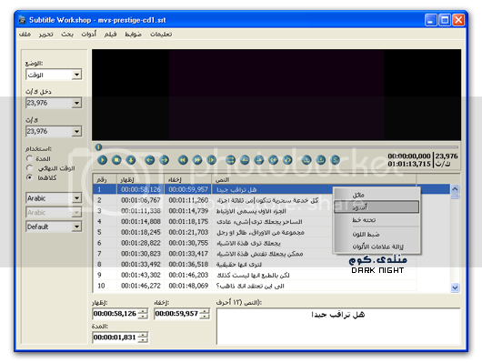Click the إظهار (show) column header
Viewport: 482px width, 363px height.
tap(140, 179)
